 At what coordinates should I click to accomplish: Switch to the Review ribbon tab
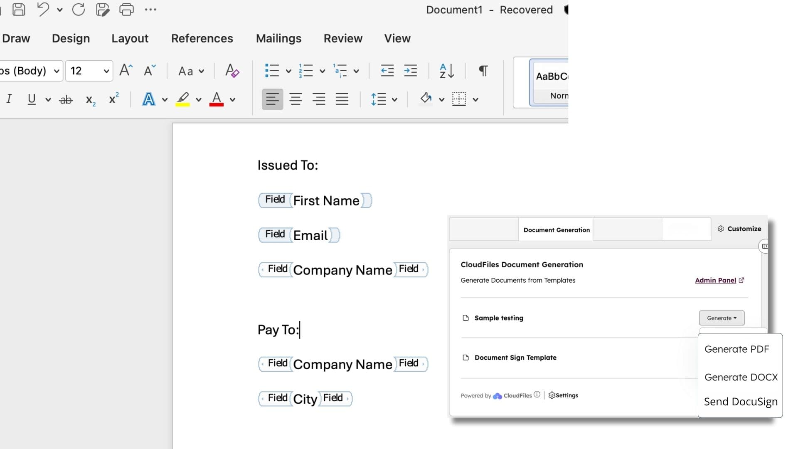click(x=342, y=38)
